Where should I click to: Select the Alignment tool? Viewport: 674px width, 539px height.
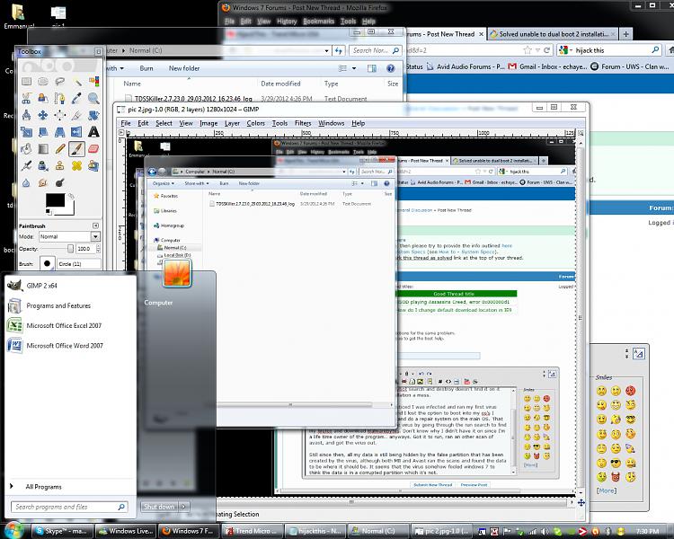(59, 115)
